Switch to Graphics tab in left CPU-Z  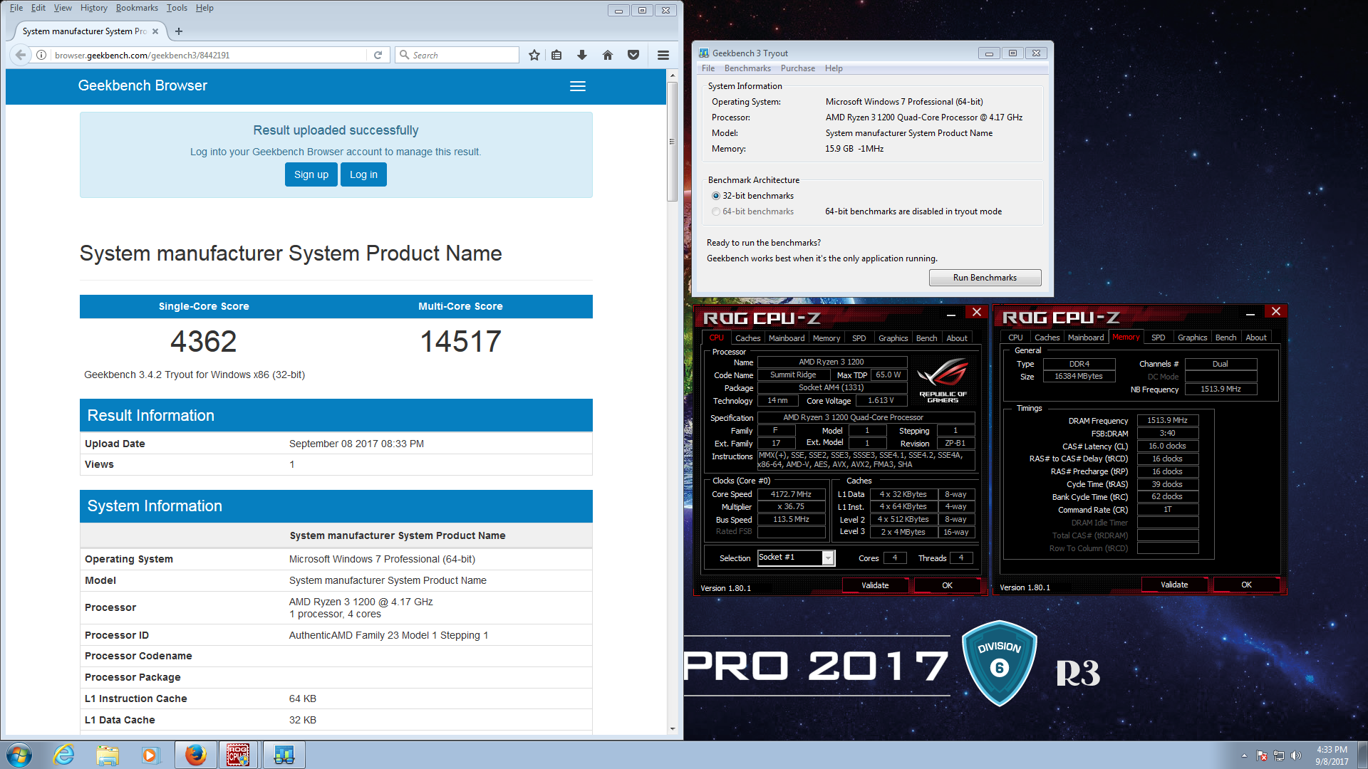pyautogui.click(x=893, y=338)
